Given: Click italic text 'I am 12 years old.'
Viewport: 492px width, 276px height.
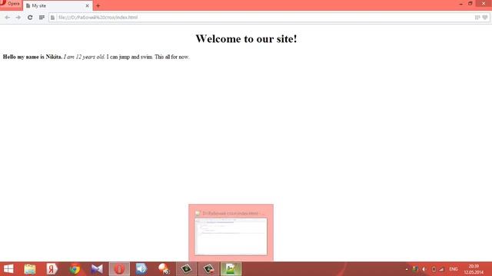Looking at the screenshot, I should tap(84, 57).
